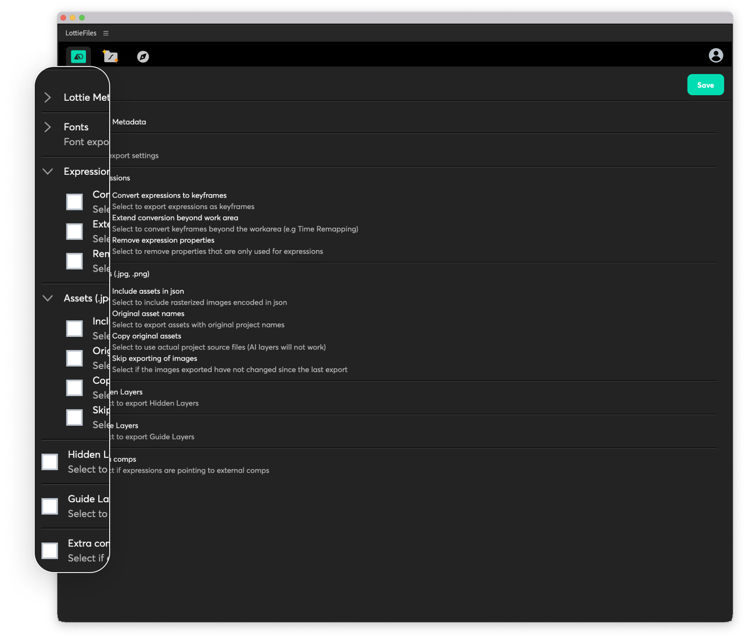747x639 pixels.
Task: Toggle Extend conversion beyond work area checkbox
Action: pos(75,231)
